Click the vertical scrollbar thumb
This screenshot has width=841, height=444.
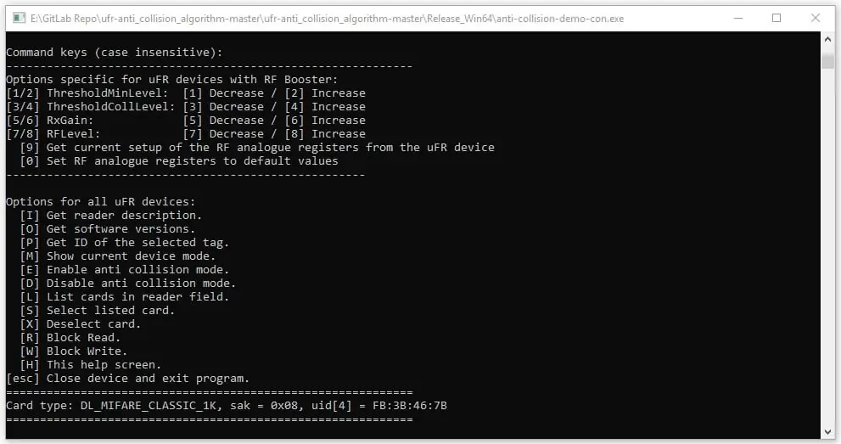coord(827,58)
